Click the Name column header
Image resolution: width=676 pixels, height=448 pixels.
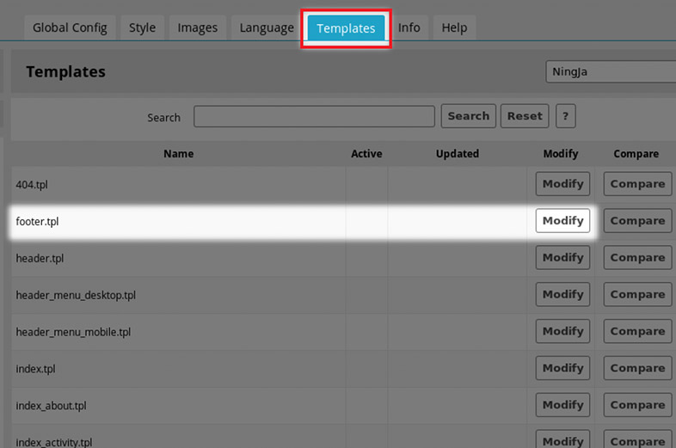tap(179, 154)
